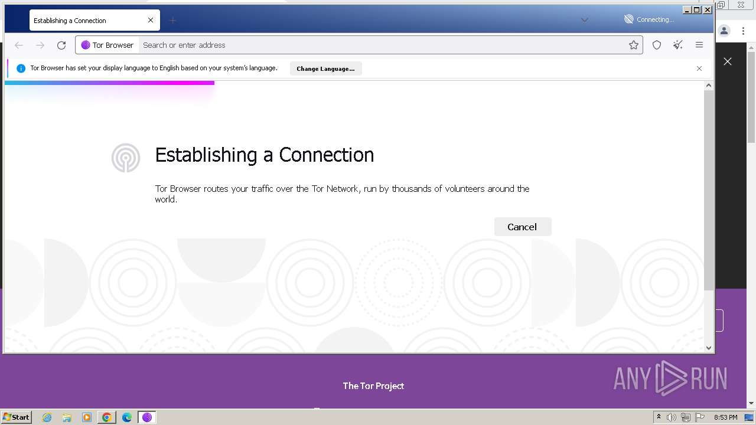Viewport: 756px width, 425px height.
Task: Open the background Chrome window's profile icon
Action: [x=724, y=31]
